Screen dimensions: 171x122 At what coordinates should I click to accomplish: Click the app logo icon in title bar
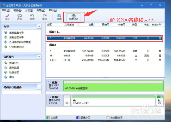pos(3,5)
